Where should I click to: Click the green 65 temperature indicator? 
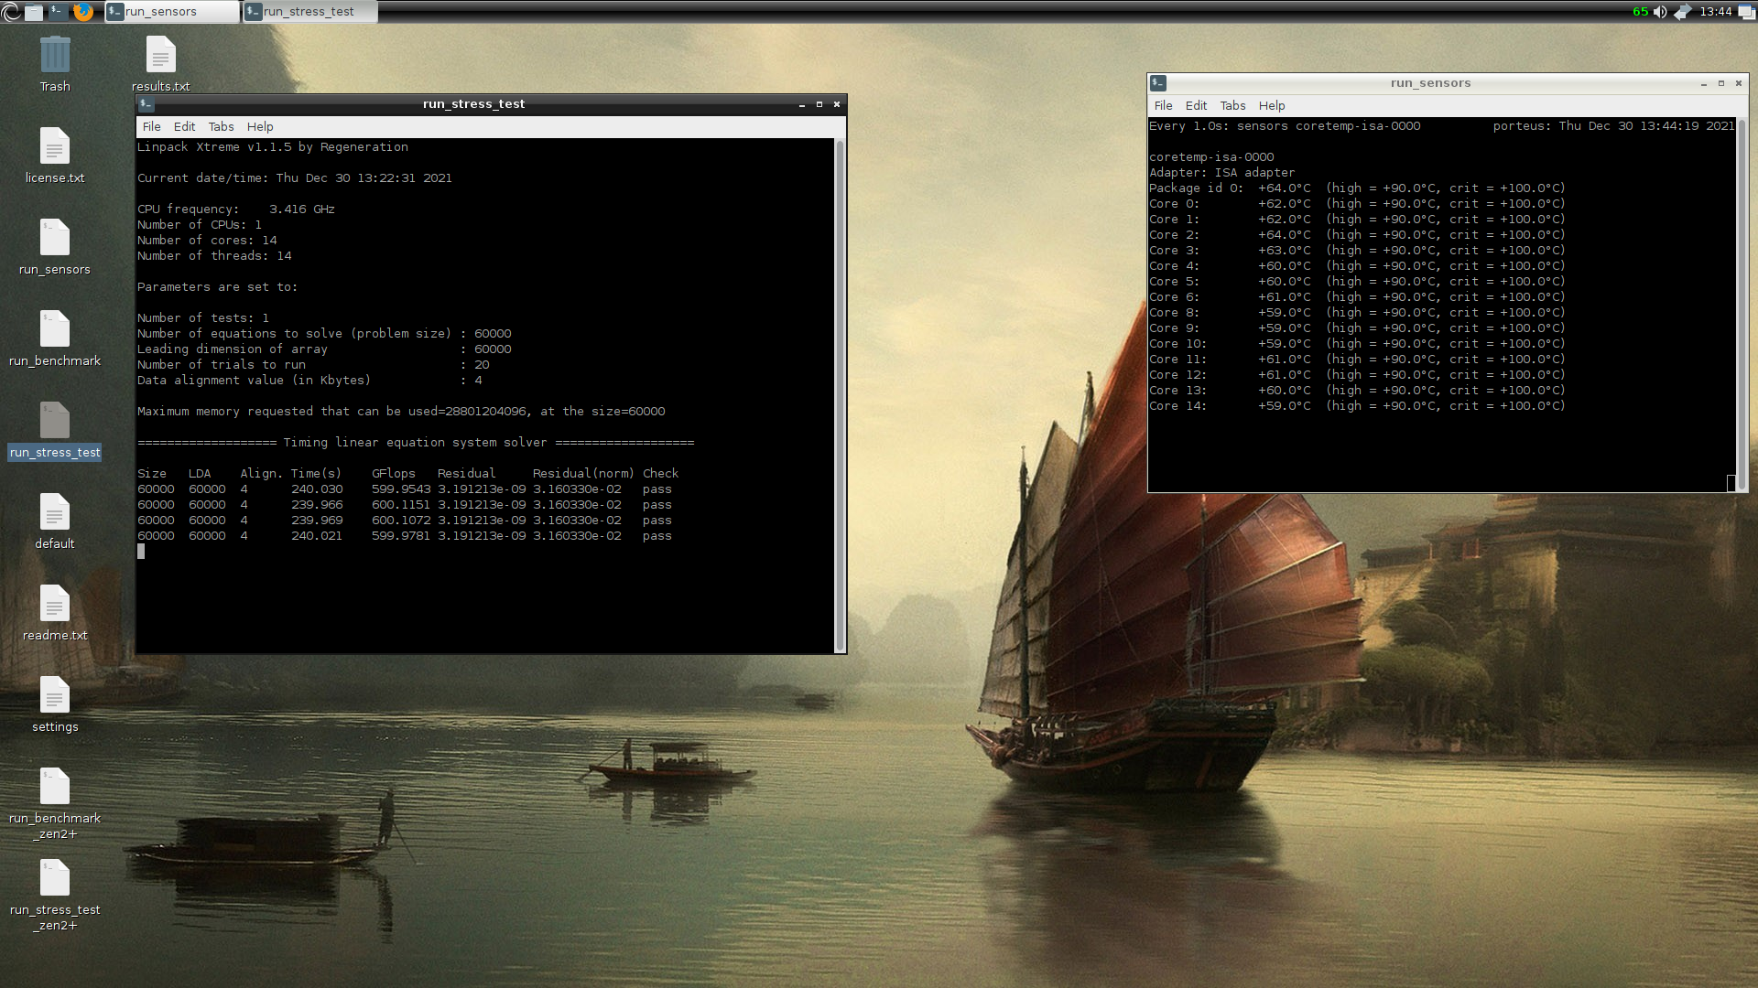[1640, 12]
